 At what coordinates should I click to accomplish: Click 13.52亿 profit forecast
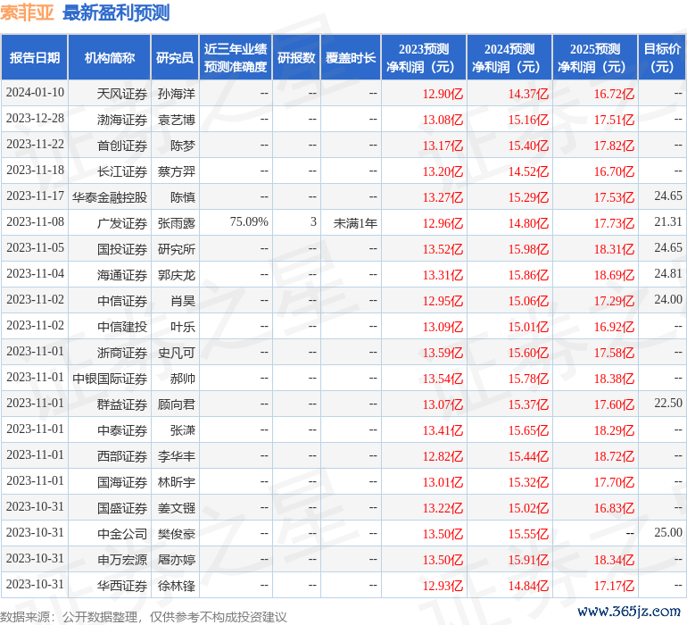pos(443,250)
